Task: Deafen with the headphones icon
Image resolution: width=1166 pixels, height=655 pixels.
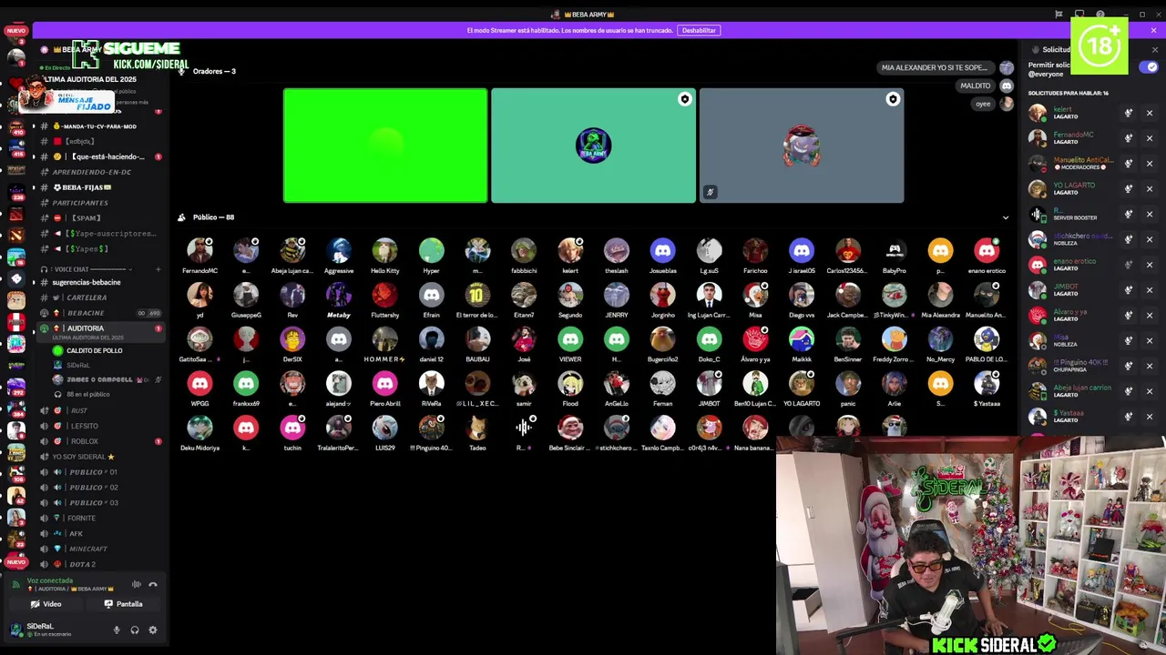Action: pos(135,630)
